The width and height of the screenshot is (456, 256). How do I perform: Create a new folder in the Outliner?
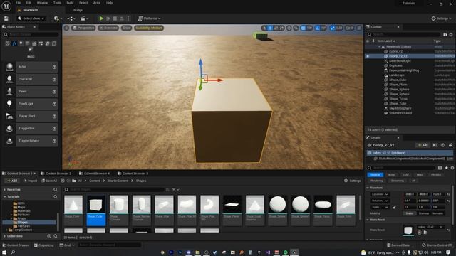click(445, 35)
